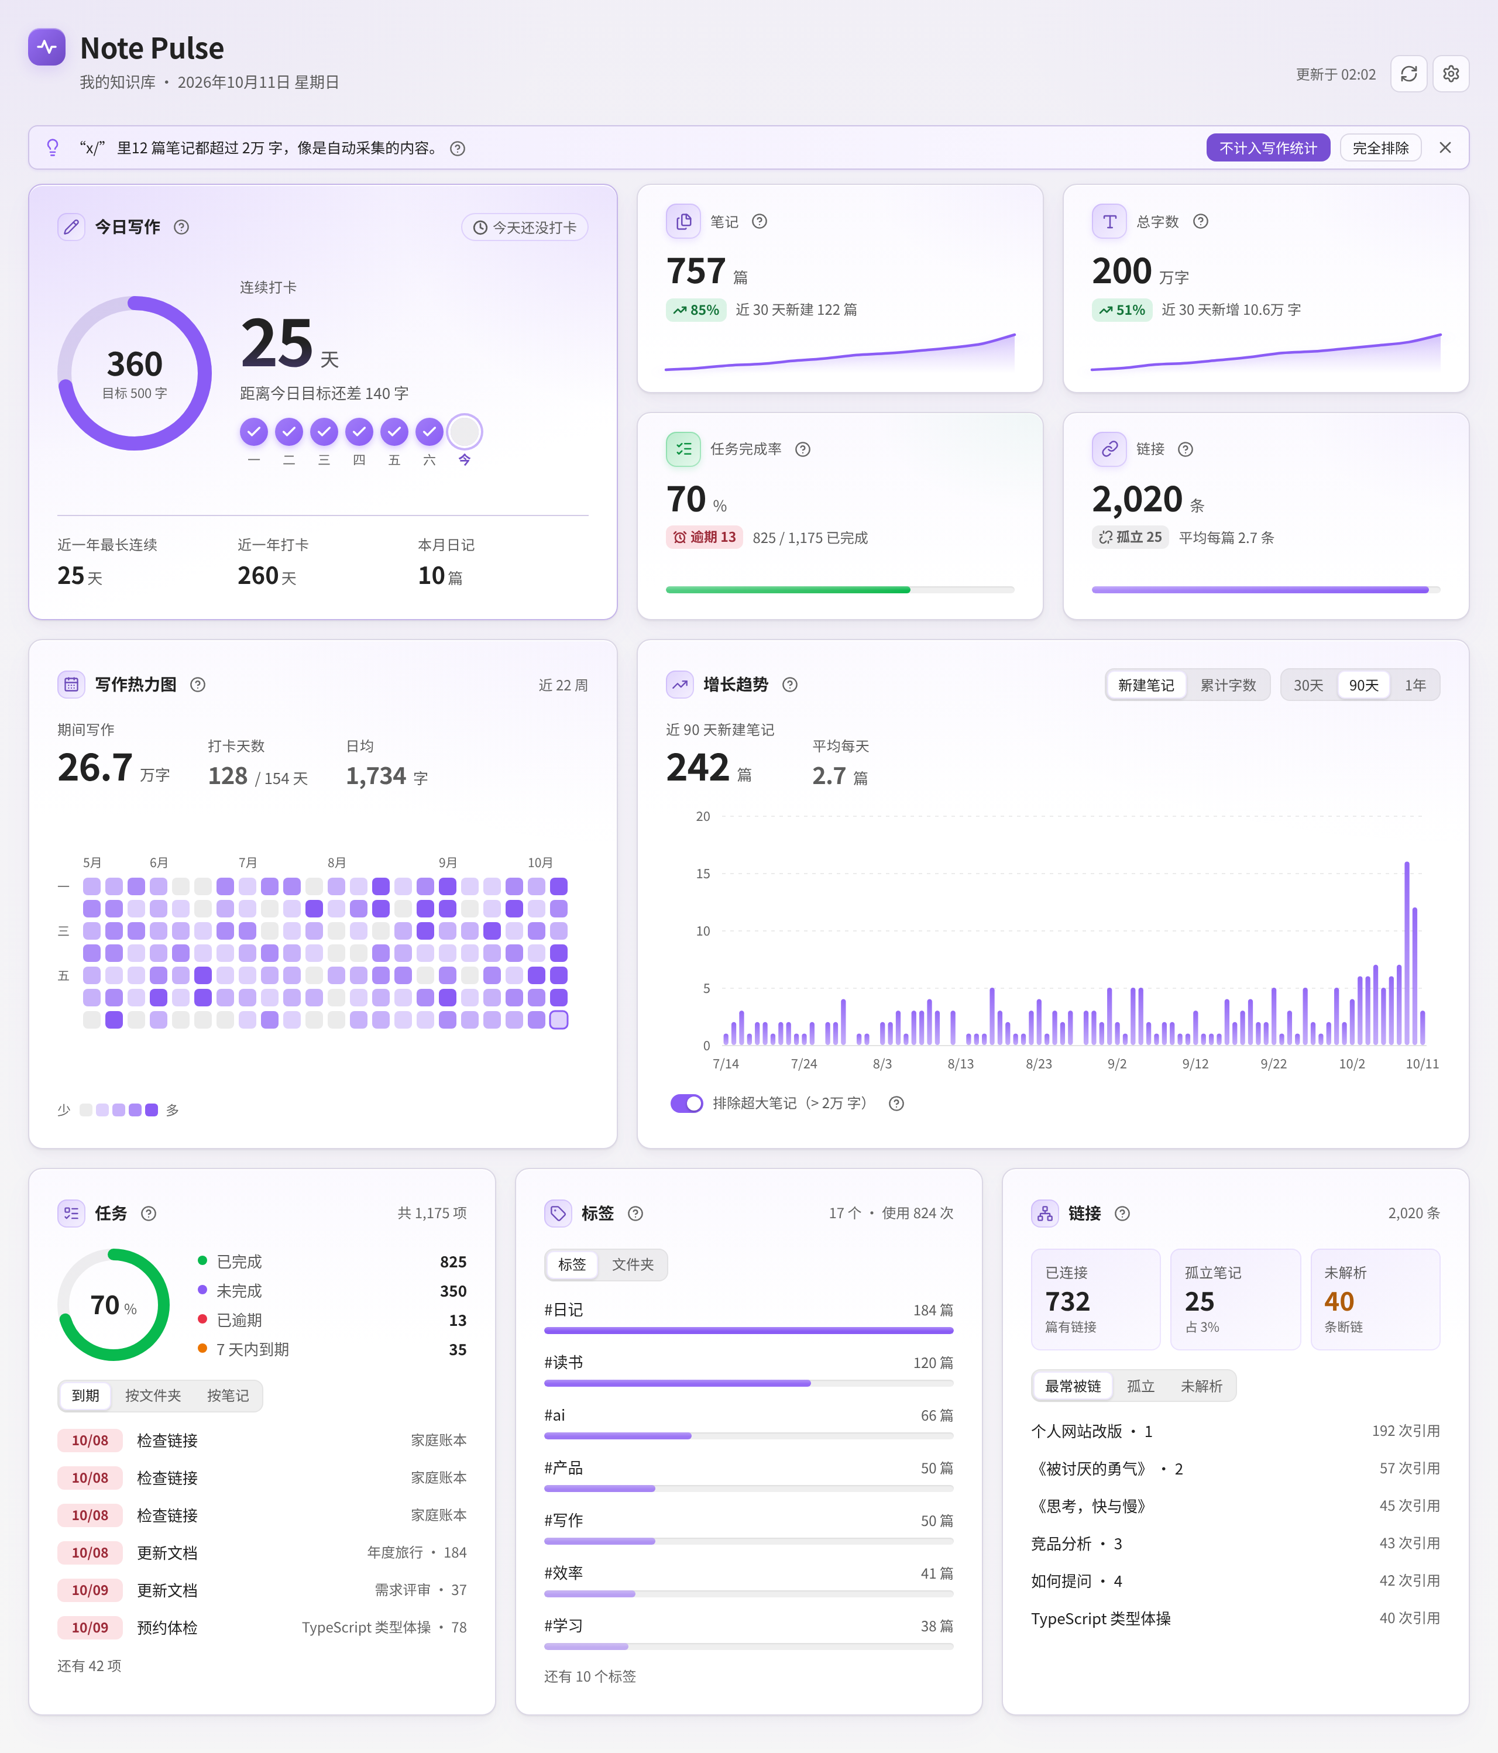The width and height of the screenshot is (1498, 1753).
Task: Click the pencil icon for 今日写作
Action: [71, 227]
